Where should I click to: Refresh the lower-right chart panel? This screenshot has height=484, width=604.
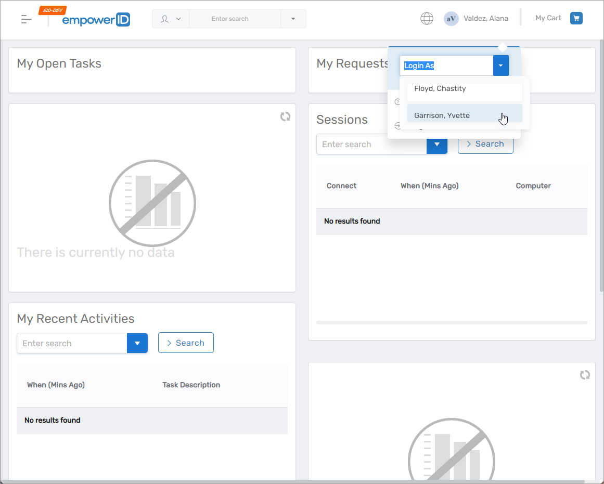coord(585,375)
